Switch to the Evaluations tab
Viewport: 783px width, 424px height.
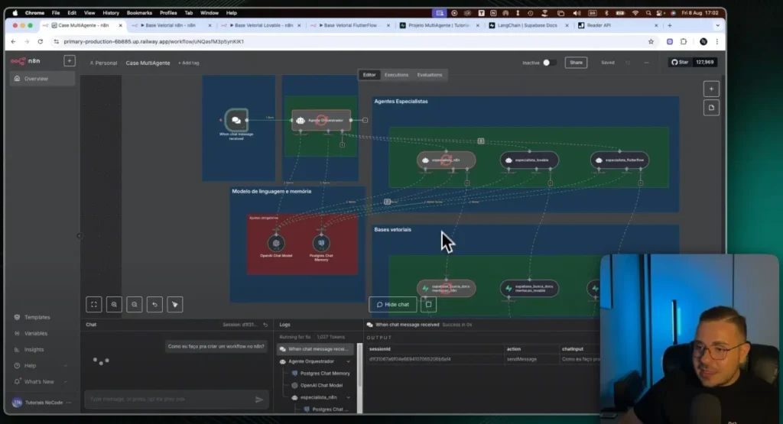click(x=430, y=75)
